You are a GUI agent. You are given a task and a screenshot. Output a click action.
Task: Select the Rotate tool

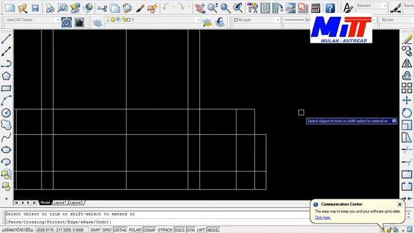click(x=407, y=113)
